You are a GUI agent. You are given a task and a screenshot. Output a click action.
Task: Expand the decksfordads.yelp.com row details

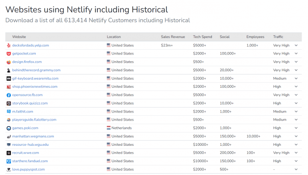(x=296, y=45)
